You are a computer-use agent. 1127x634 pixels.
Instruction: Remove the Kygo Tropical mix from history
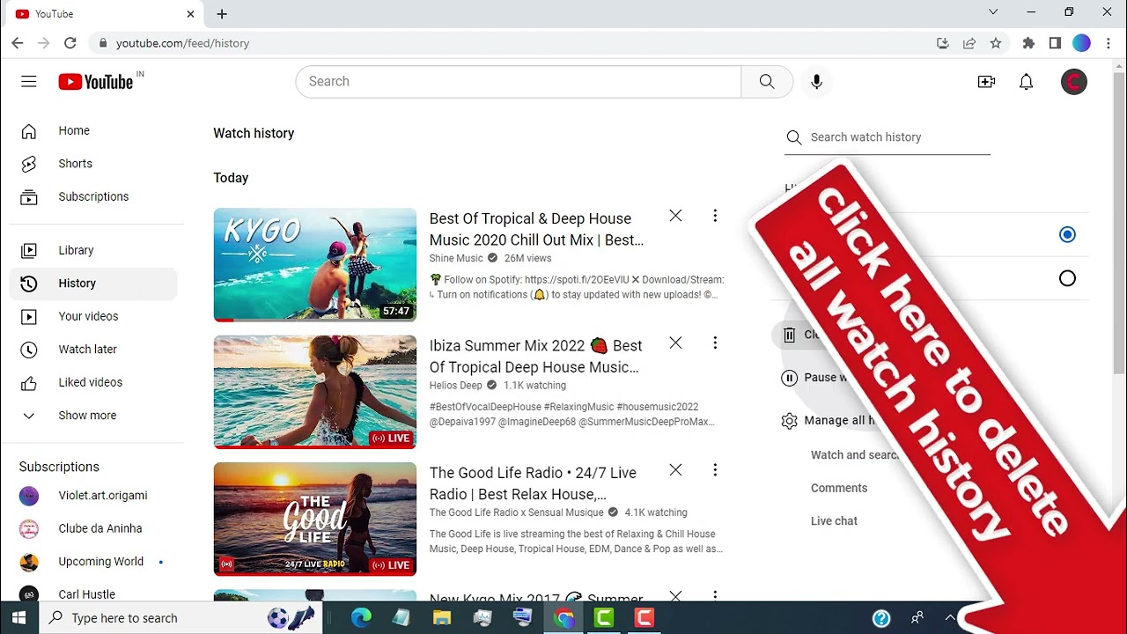tap(675, 216)
